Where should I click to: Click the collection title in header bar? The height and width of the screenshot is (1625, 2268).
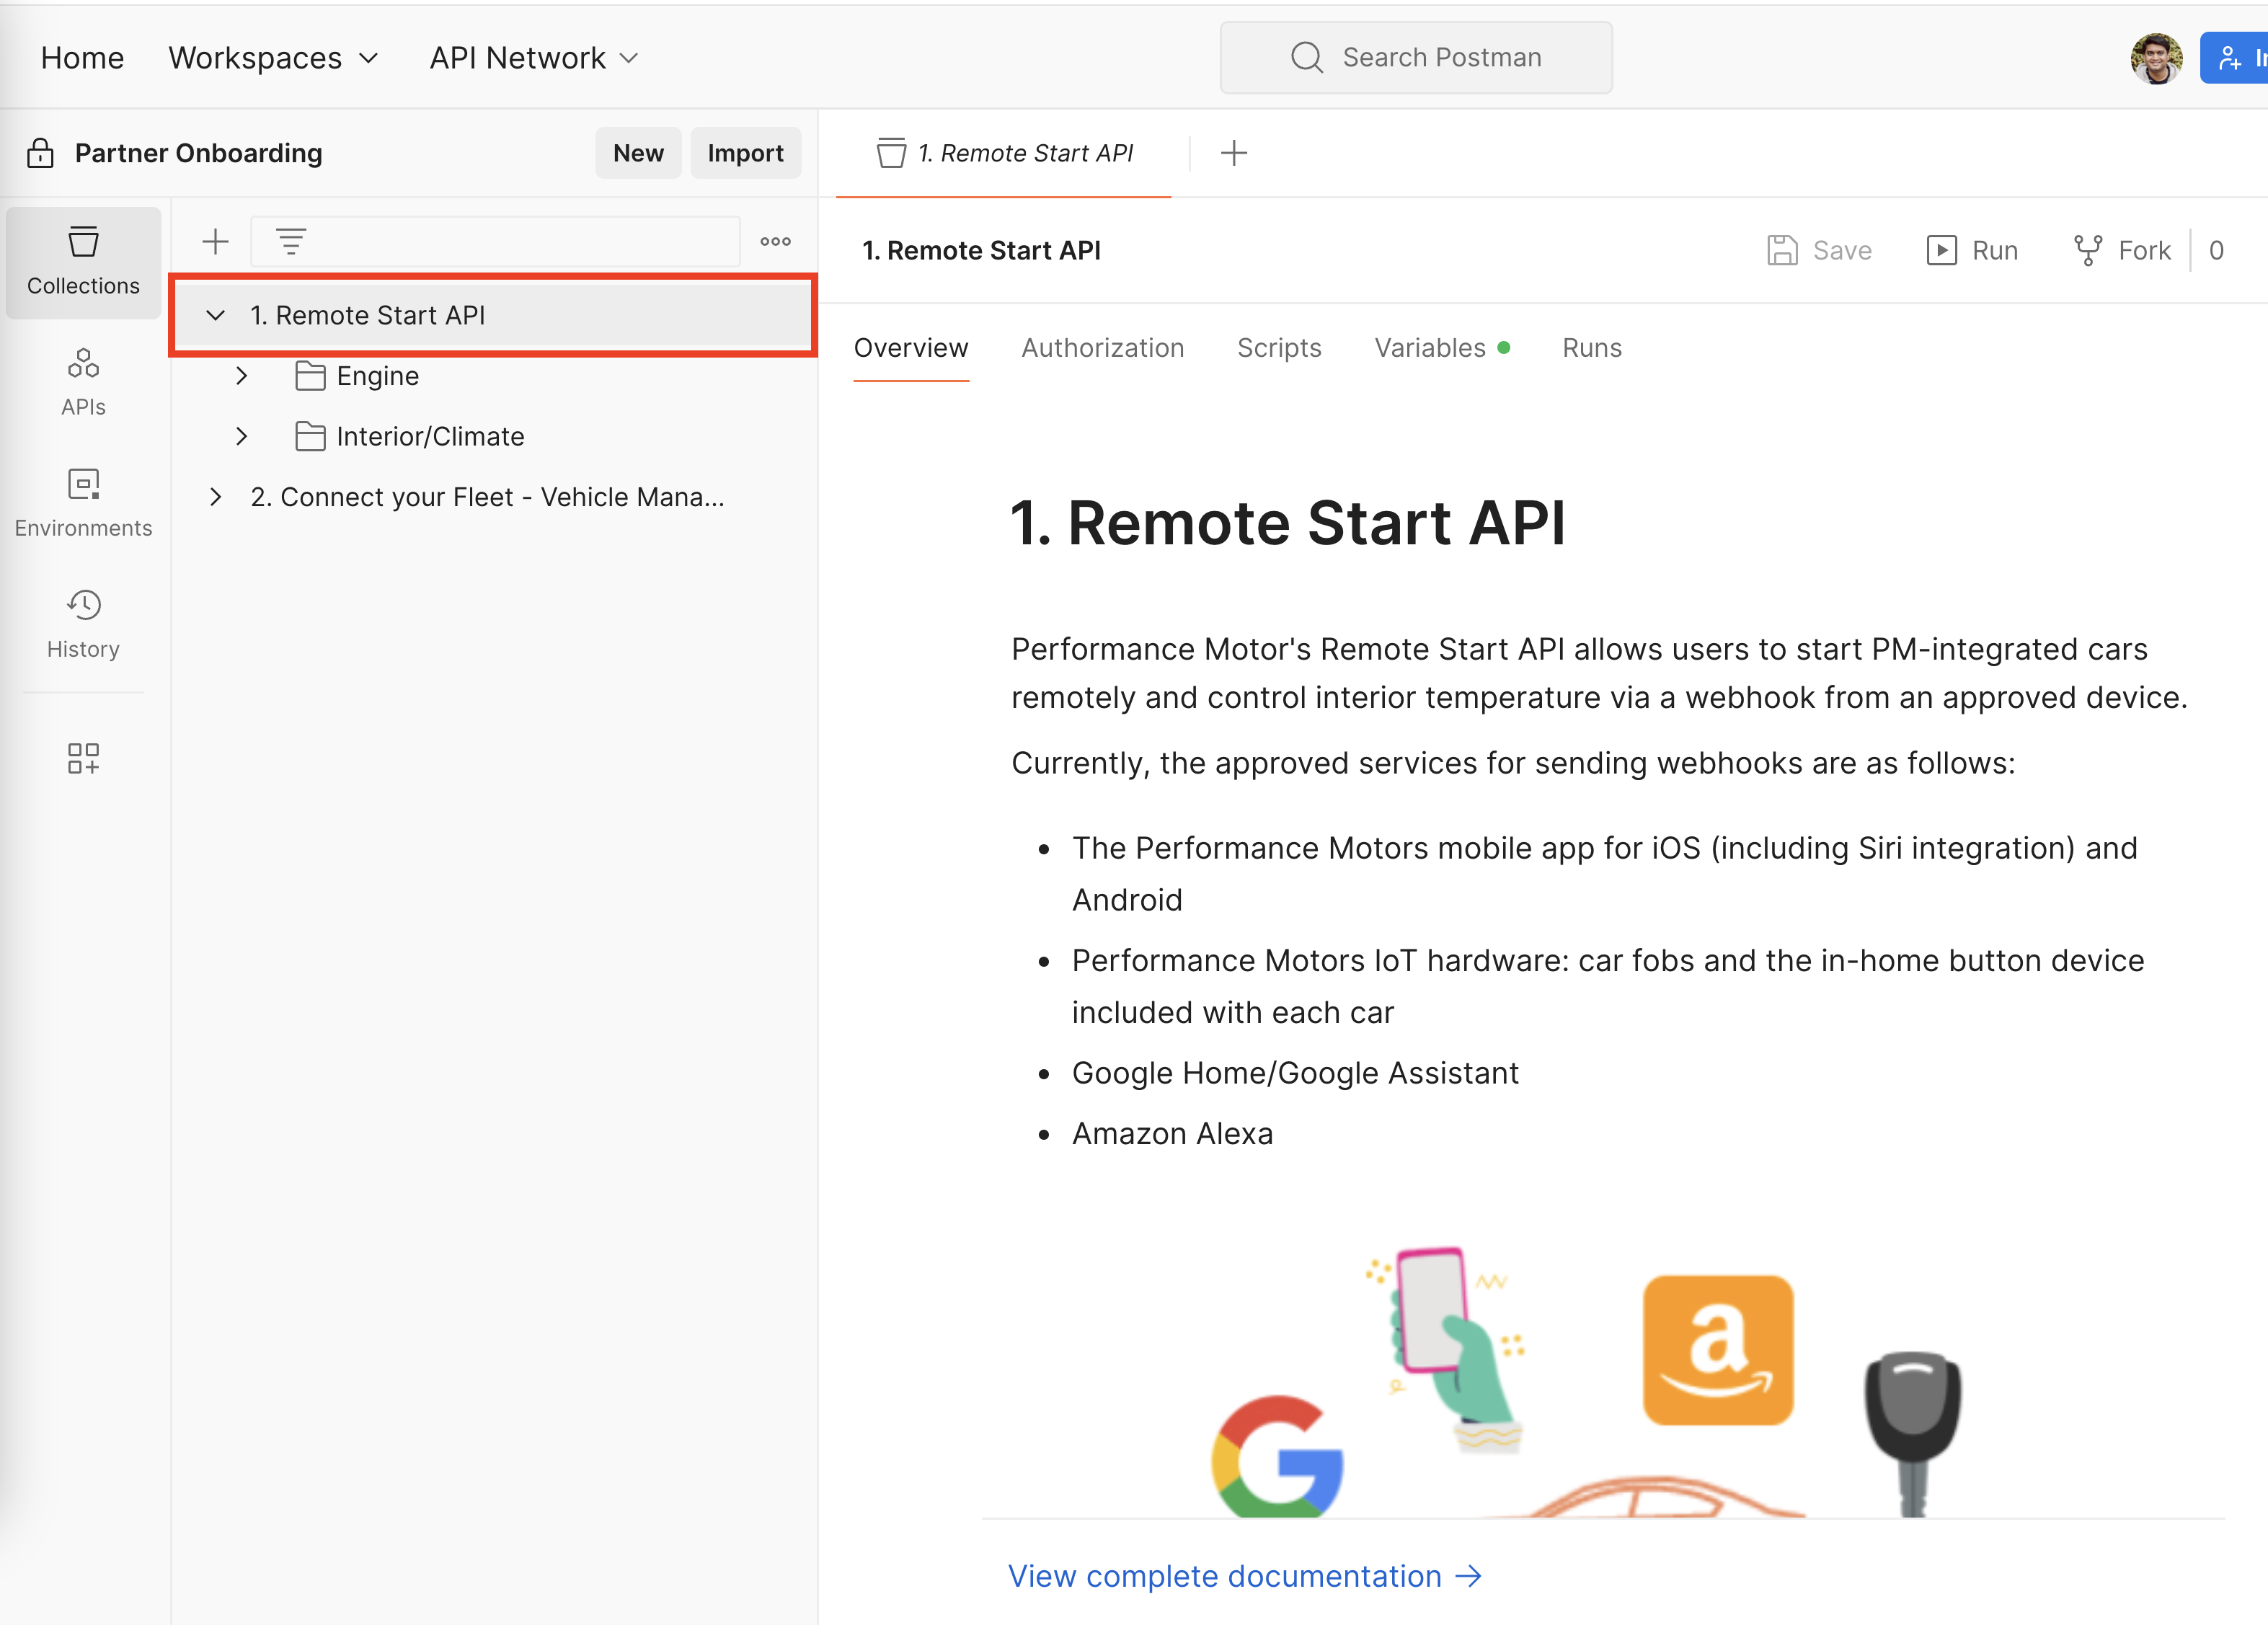pyautogui.click(x=981, y=250)
